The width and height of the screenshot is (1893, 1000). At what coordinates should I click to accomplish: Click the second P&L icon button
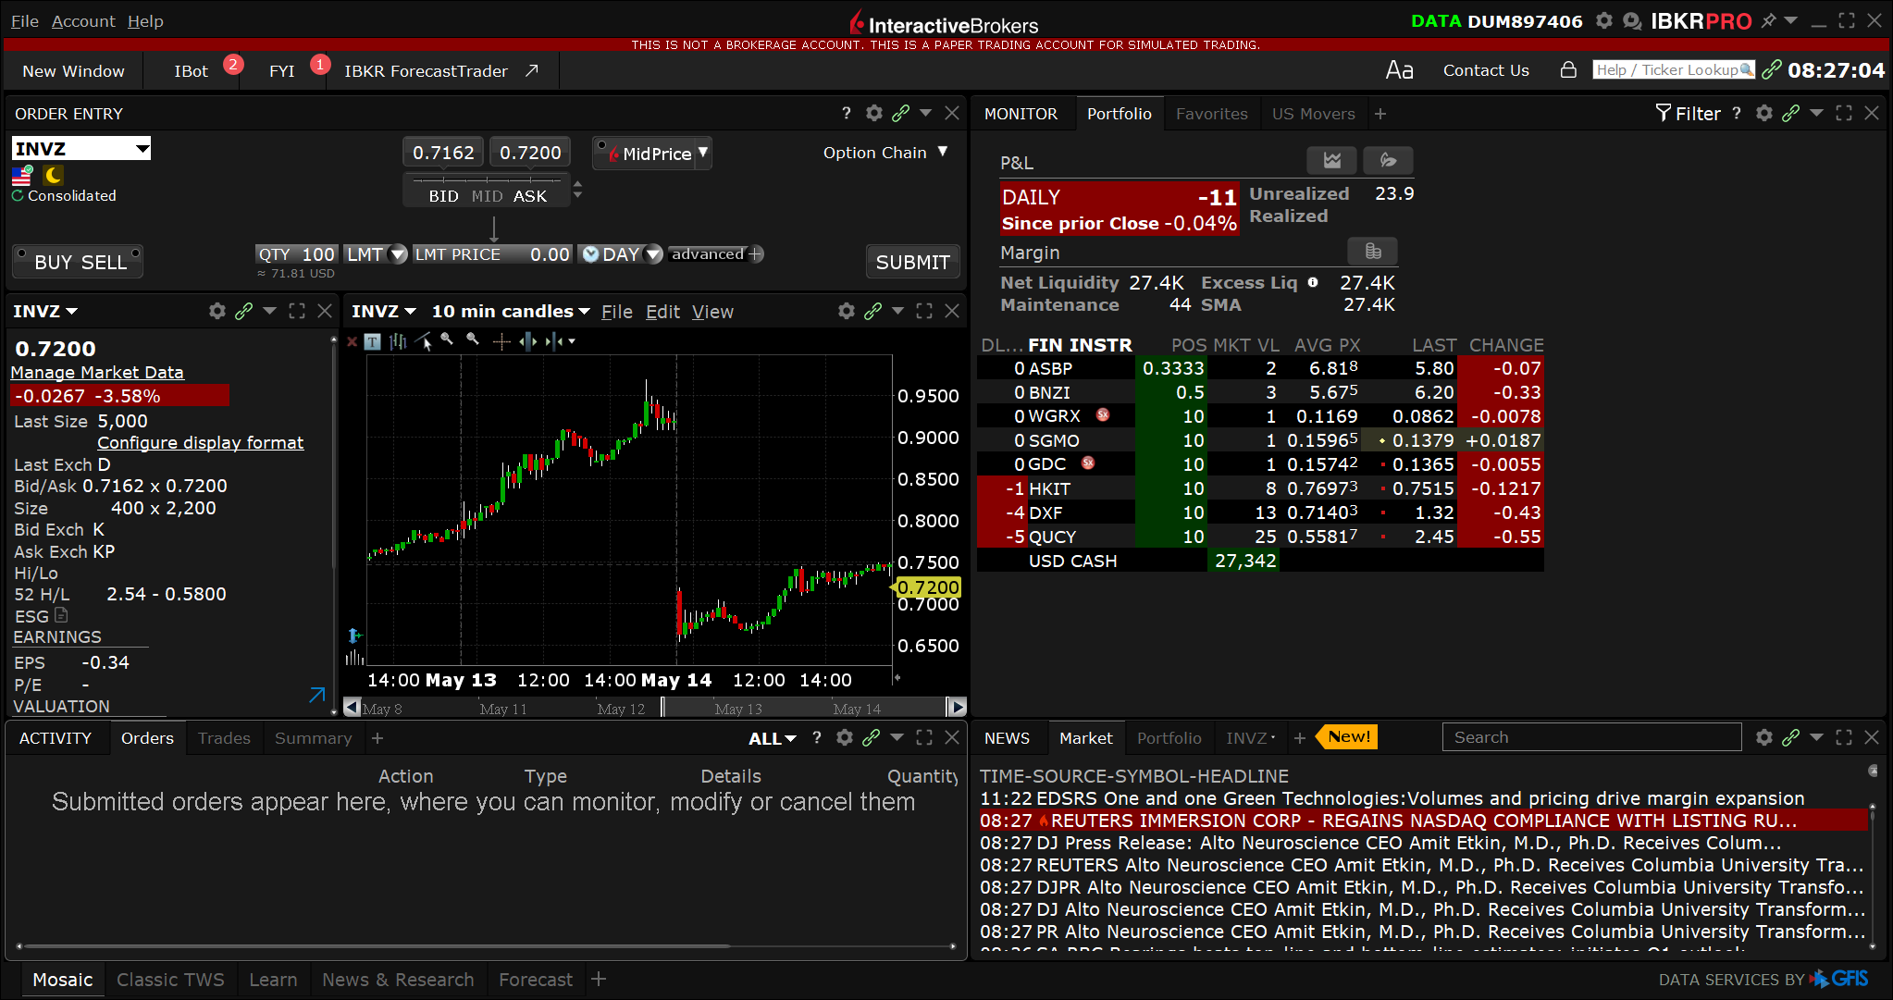click(1388, 160)
